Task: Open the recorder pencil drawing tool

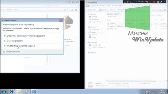Action: (x=161, y=2)
